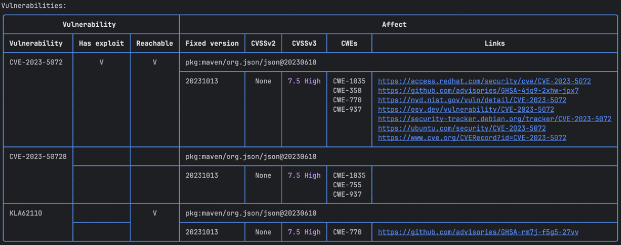This screenshot has width=621, height=245.
Task: Click the 'Vulnerabilities:' heading text
Action: [34, 6]
